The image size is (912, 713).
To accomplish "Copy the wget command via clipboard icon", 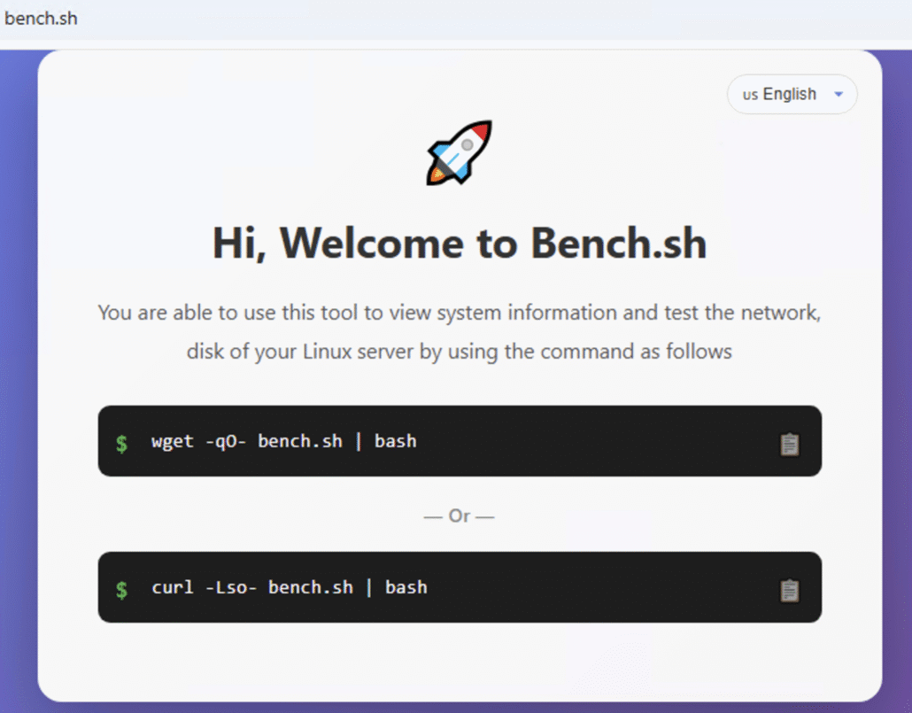I will pyautogui.click(x=789, y=445).
